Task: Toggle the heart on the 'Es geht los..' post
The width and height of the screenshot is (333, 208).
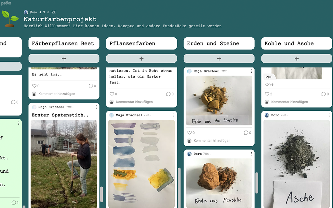Action: [34, 86]
